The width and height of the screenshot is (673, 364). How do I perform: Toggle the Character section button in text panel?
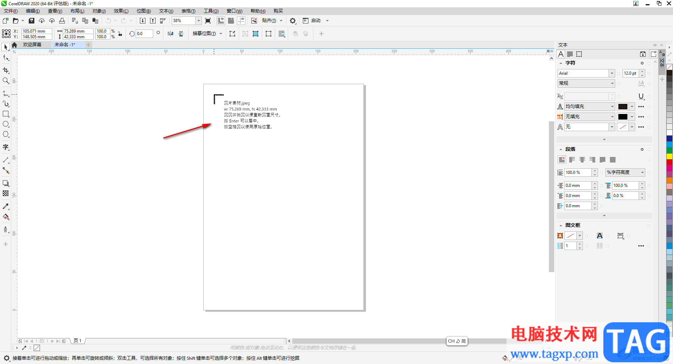[561, 54]
